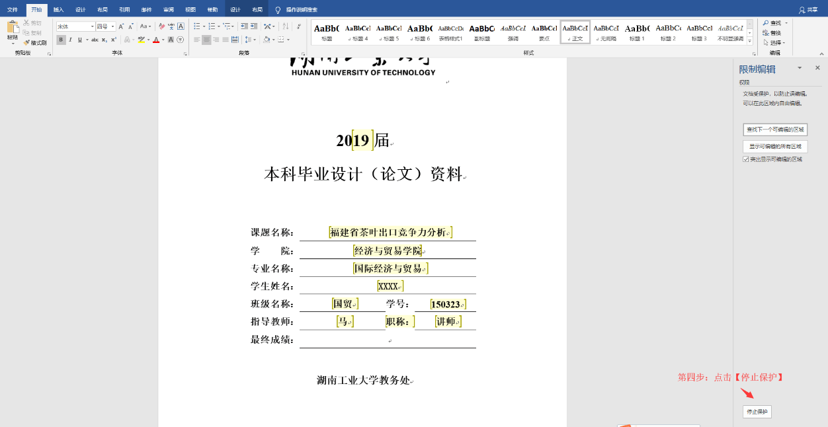Open the 限制编辑 pane options dropdown

tap(800, 68)
